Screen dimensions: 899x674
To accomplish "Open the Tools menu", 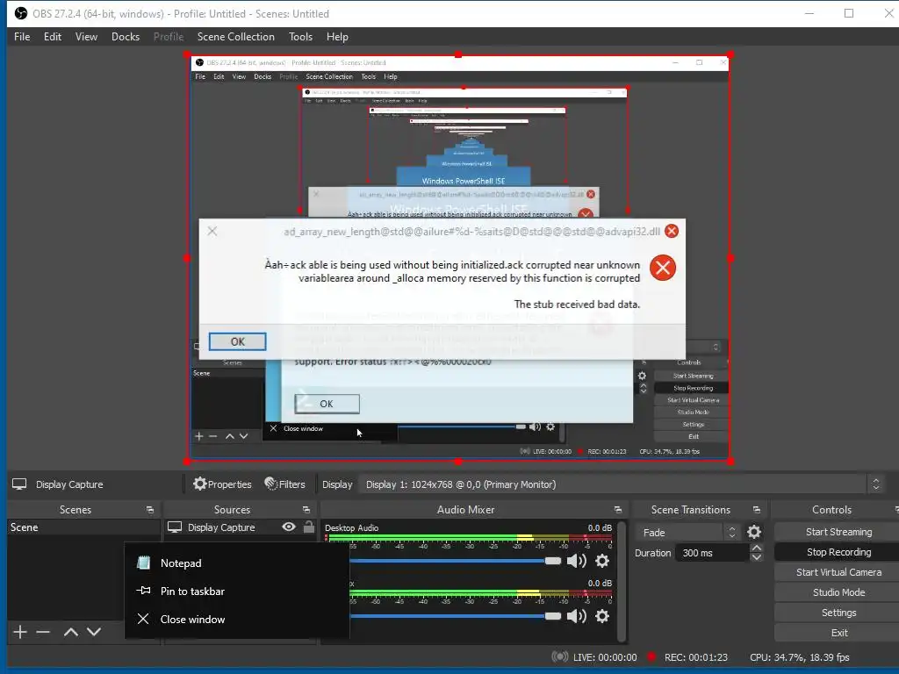I will coord(300,37).
